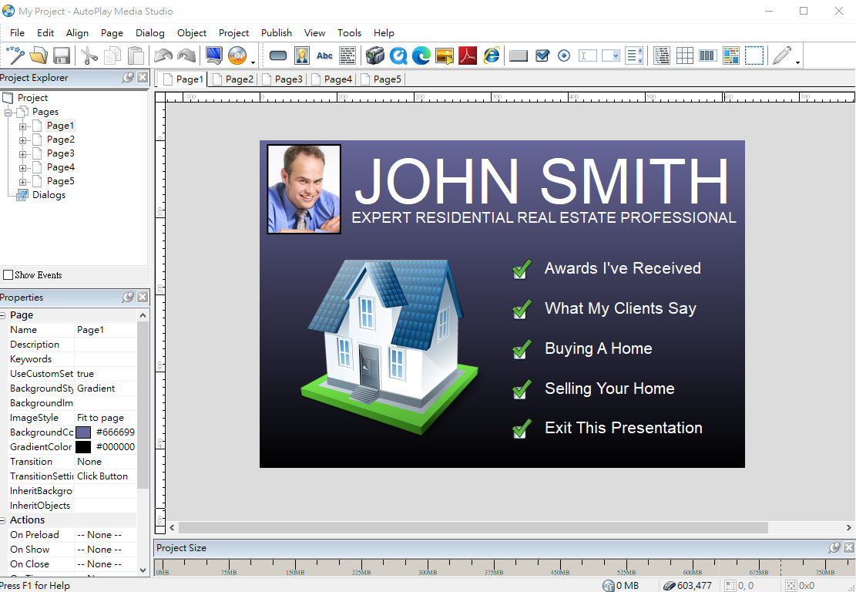Screen dimensions: 856x592
Task: Switch to the Page5 tab
Action: tap(381, 79)
